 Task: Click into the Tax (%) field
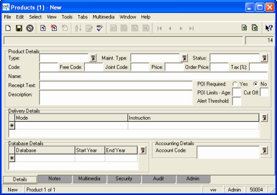(259, 67)
